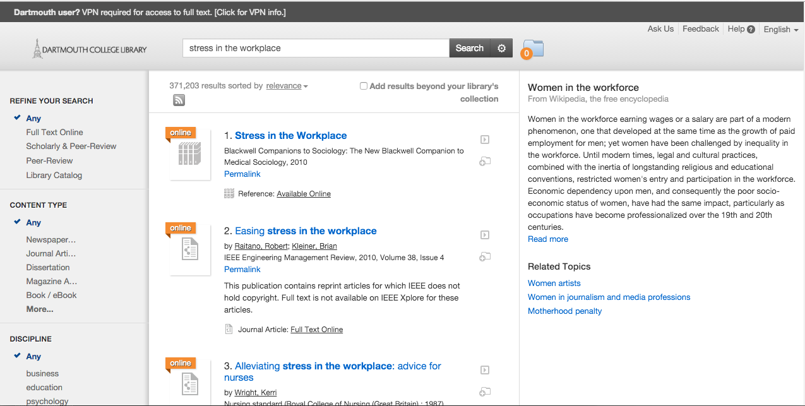This screenshot has height=406, width=805.
Task: Click the Dartmouth College Library logo
Action: [90, 49]
